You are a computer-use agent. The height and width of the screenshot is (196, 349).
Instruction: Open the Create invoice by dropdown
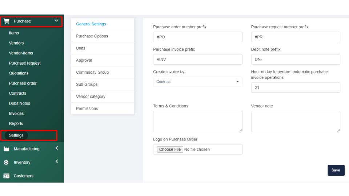tap(197, 82)
